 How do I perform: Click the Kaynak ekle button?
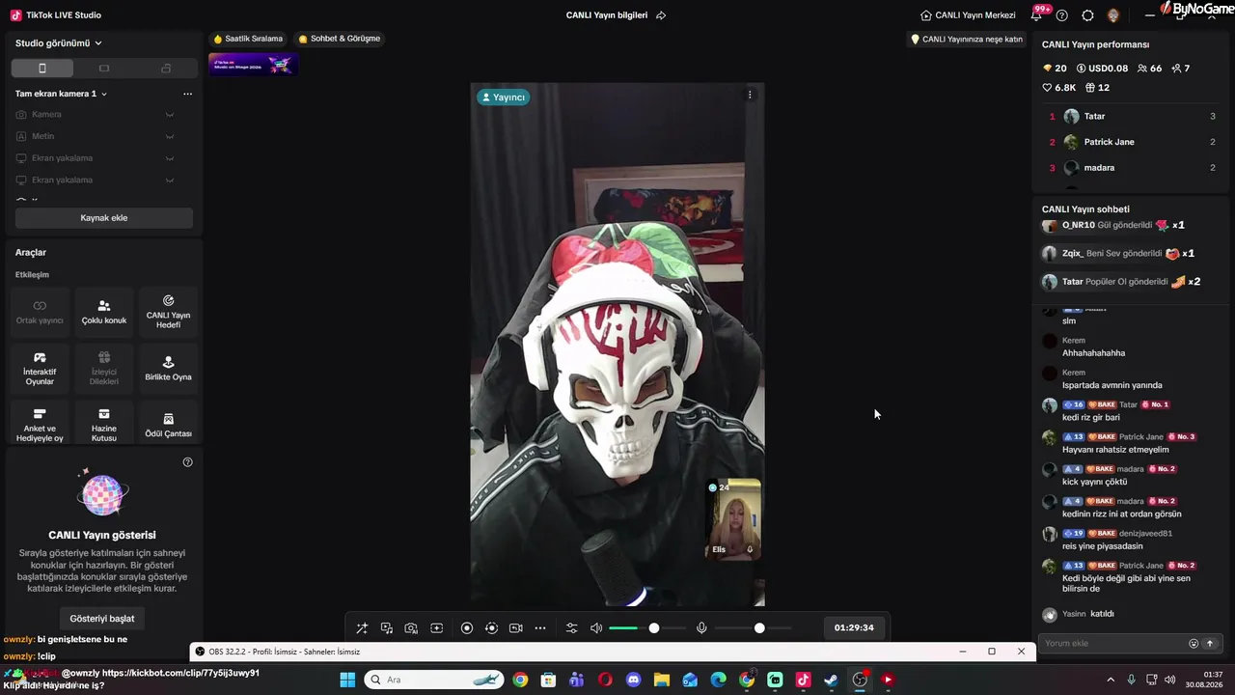coord(104,218)
